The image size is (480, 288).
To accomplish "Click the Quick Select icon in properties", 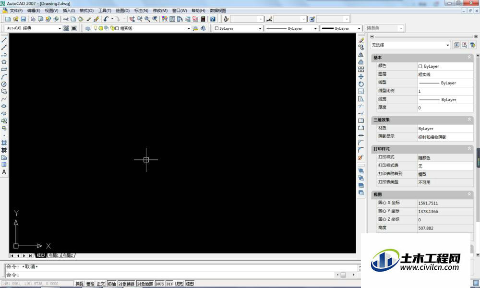I will click(x=473, y=45).
